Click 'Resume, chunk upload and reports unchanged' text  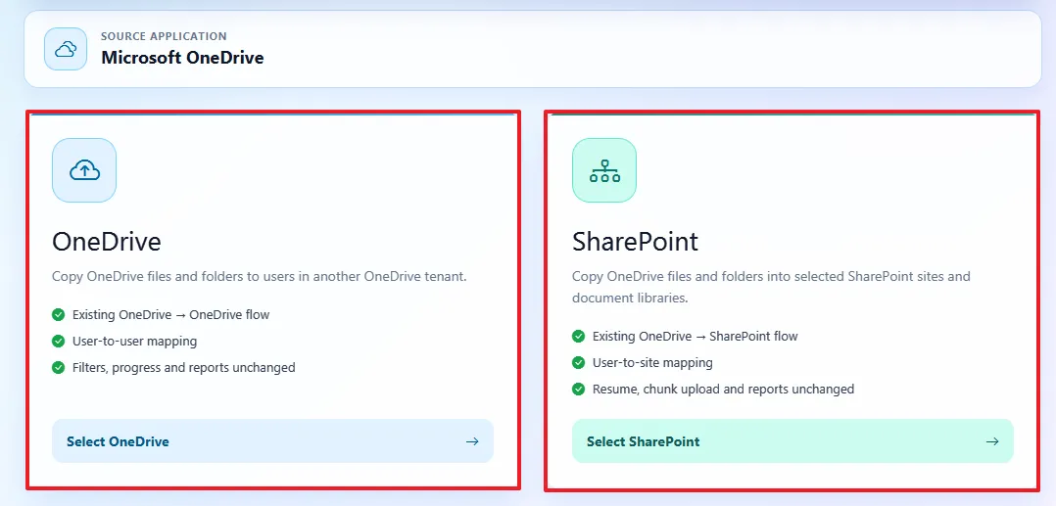[x=723, y=389]
